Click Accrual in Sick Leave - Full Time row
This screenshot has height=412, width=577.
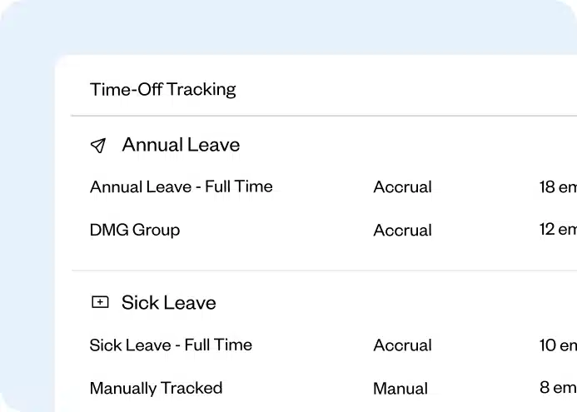point(402,345)
